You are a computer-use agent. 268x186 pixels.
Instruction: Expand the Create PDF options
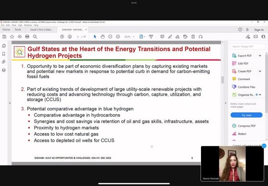(260, 71)
